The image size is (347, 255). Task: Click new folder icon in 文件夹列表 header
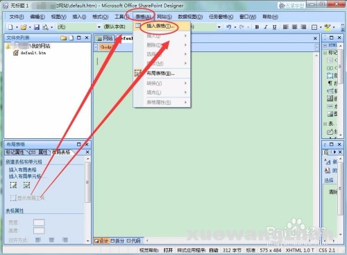[x=64, y=38]
